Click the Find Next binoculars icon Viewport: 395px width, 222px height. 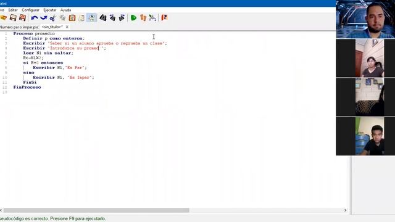click(122, 18)
